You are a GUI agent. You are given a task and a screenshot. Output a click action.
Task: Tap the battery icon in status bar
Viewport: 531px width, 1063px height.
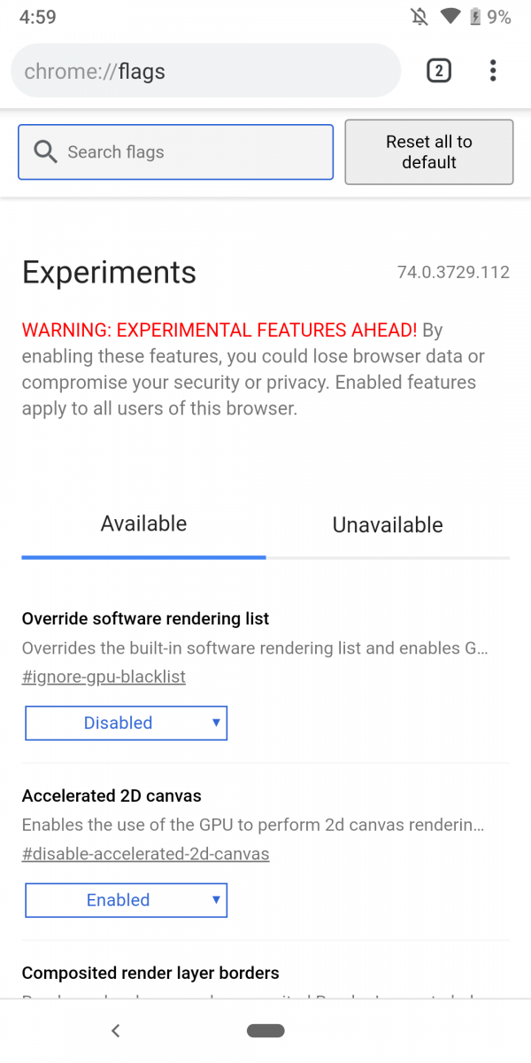pyautogui.click(x=475, y=17)
